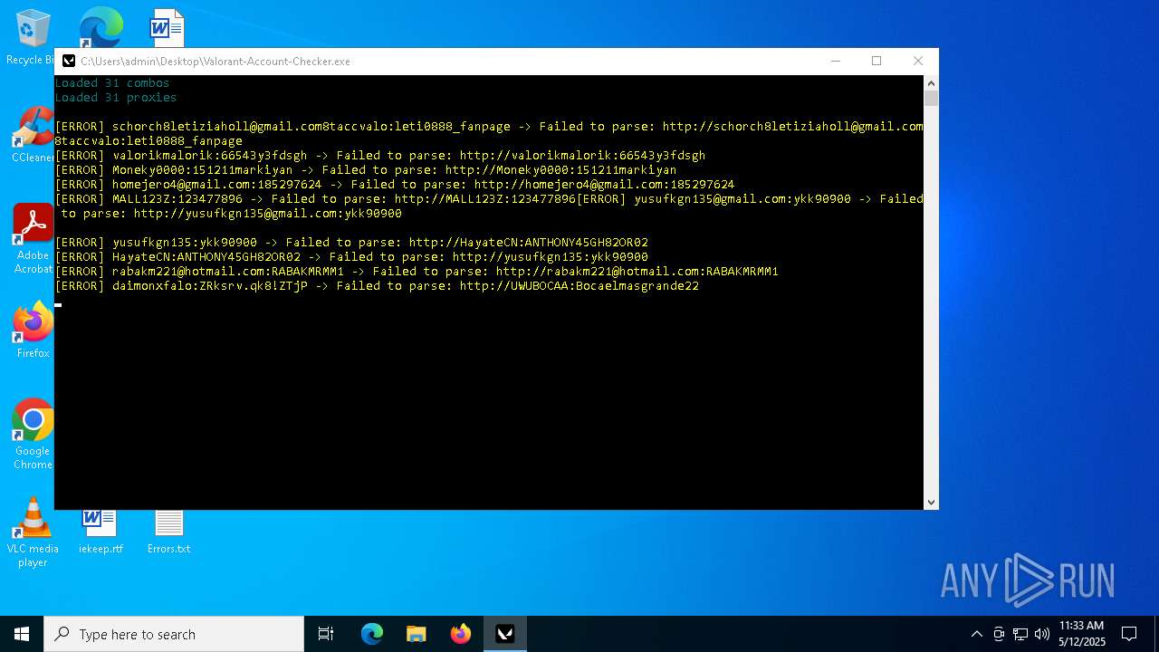
Task: Click the daimonxfalo error line
Action: 377,286
